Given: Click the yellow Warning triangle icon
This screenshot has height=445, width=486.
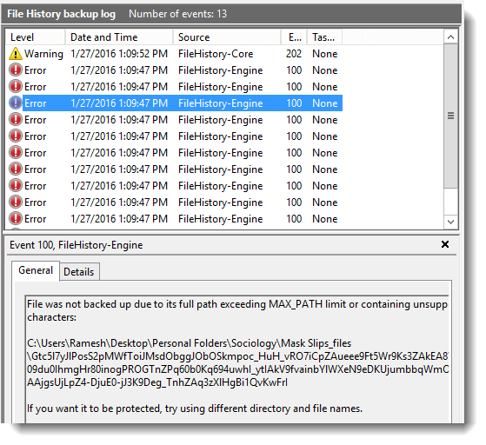Looking at the screenshot, I should pyautogui.click(x=16, y=54).
